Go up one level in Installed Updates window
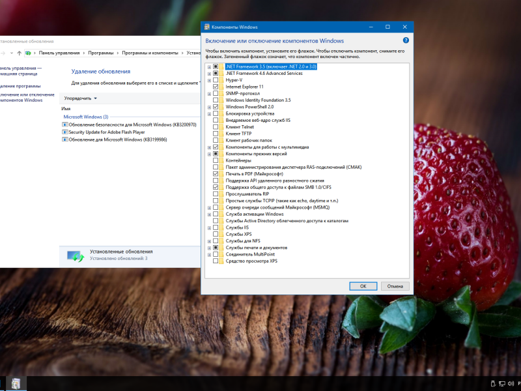This screenshot has width=521, height=391. point(20,53)
